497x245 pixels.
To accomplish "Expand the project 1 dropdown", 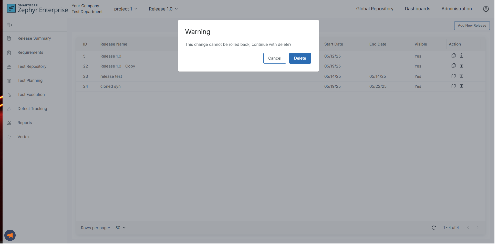I will click(x=126, y=9).
